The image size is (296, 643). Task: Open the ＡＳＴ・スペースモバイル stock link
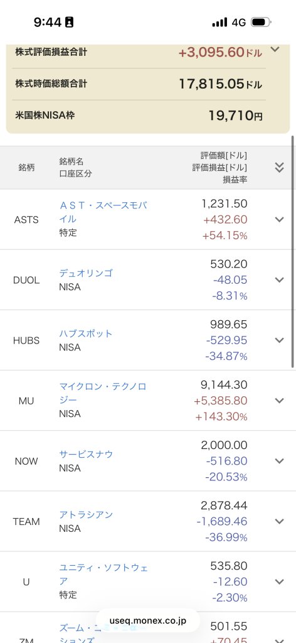coord(103,212)
